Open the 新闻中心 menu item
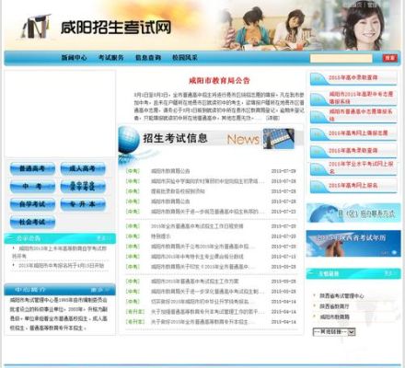The image size is (405, 368). click(74, 58)
